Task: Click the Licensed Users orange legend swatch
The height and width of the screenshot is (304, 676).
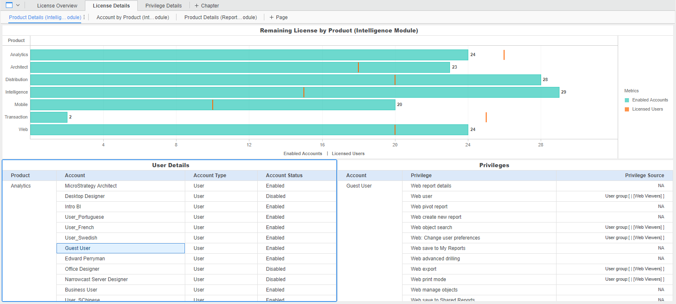Action: coord(627,109)
